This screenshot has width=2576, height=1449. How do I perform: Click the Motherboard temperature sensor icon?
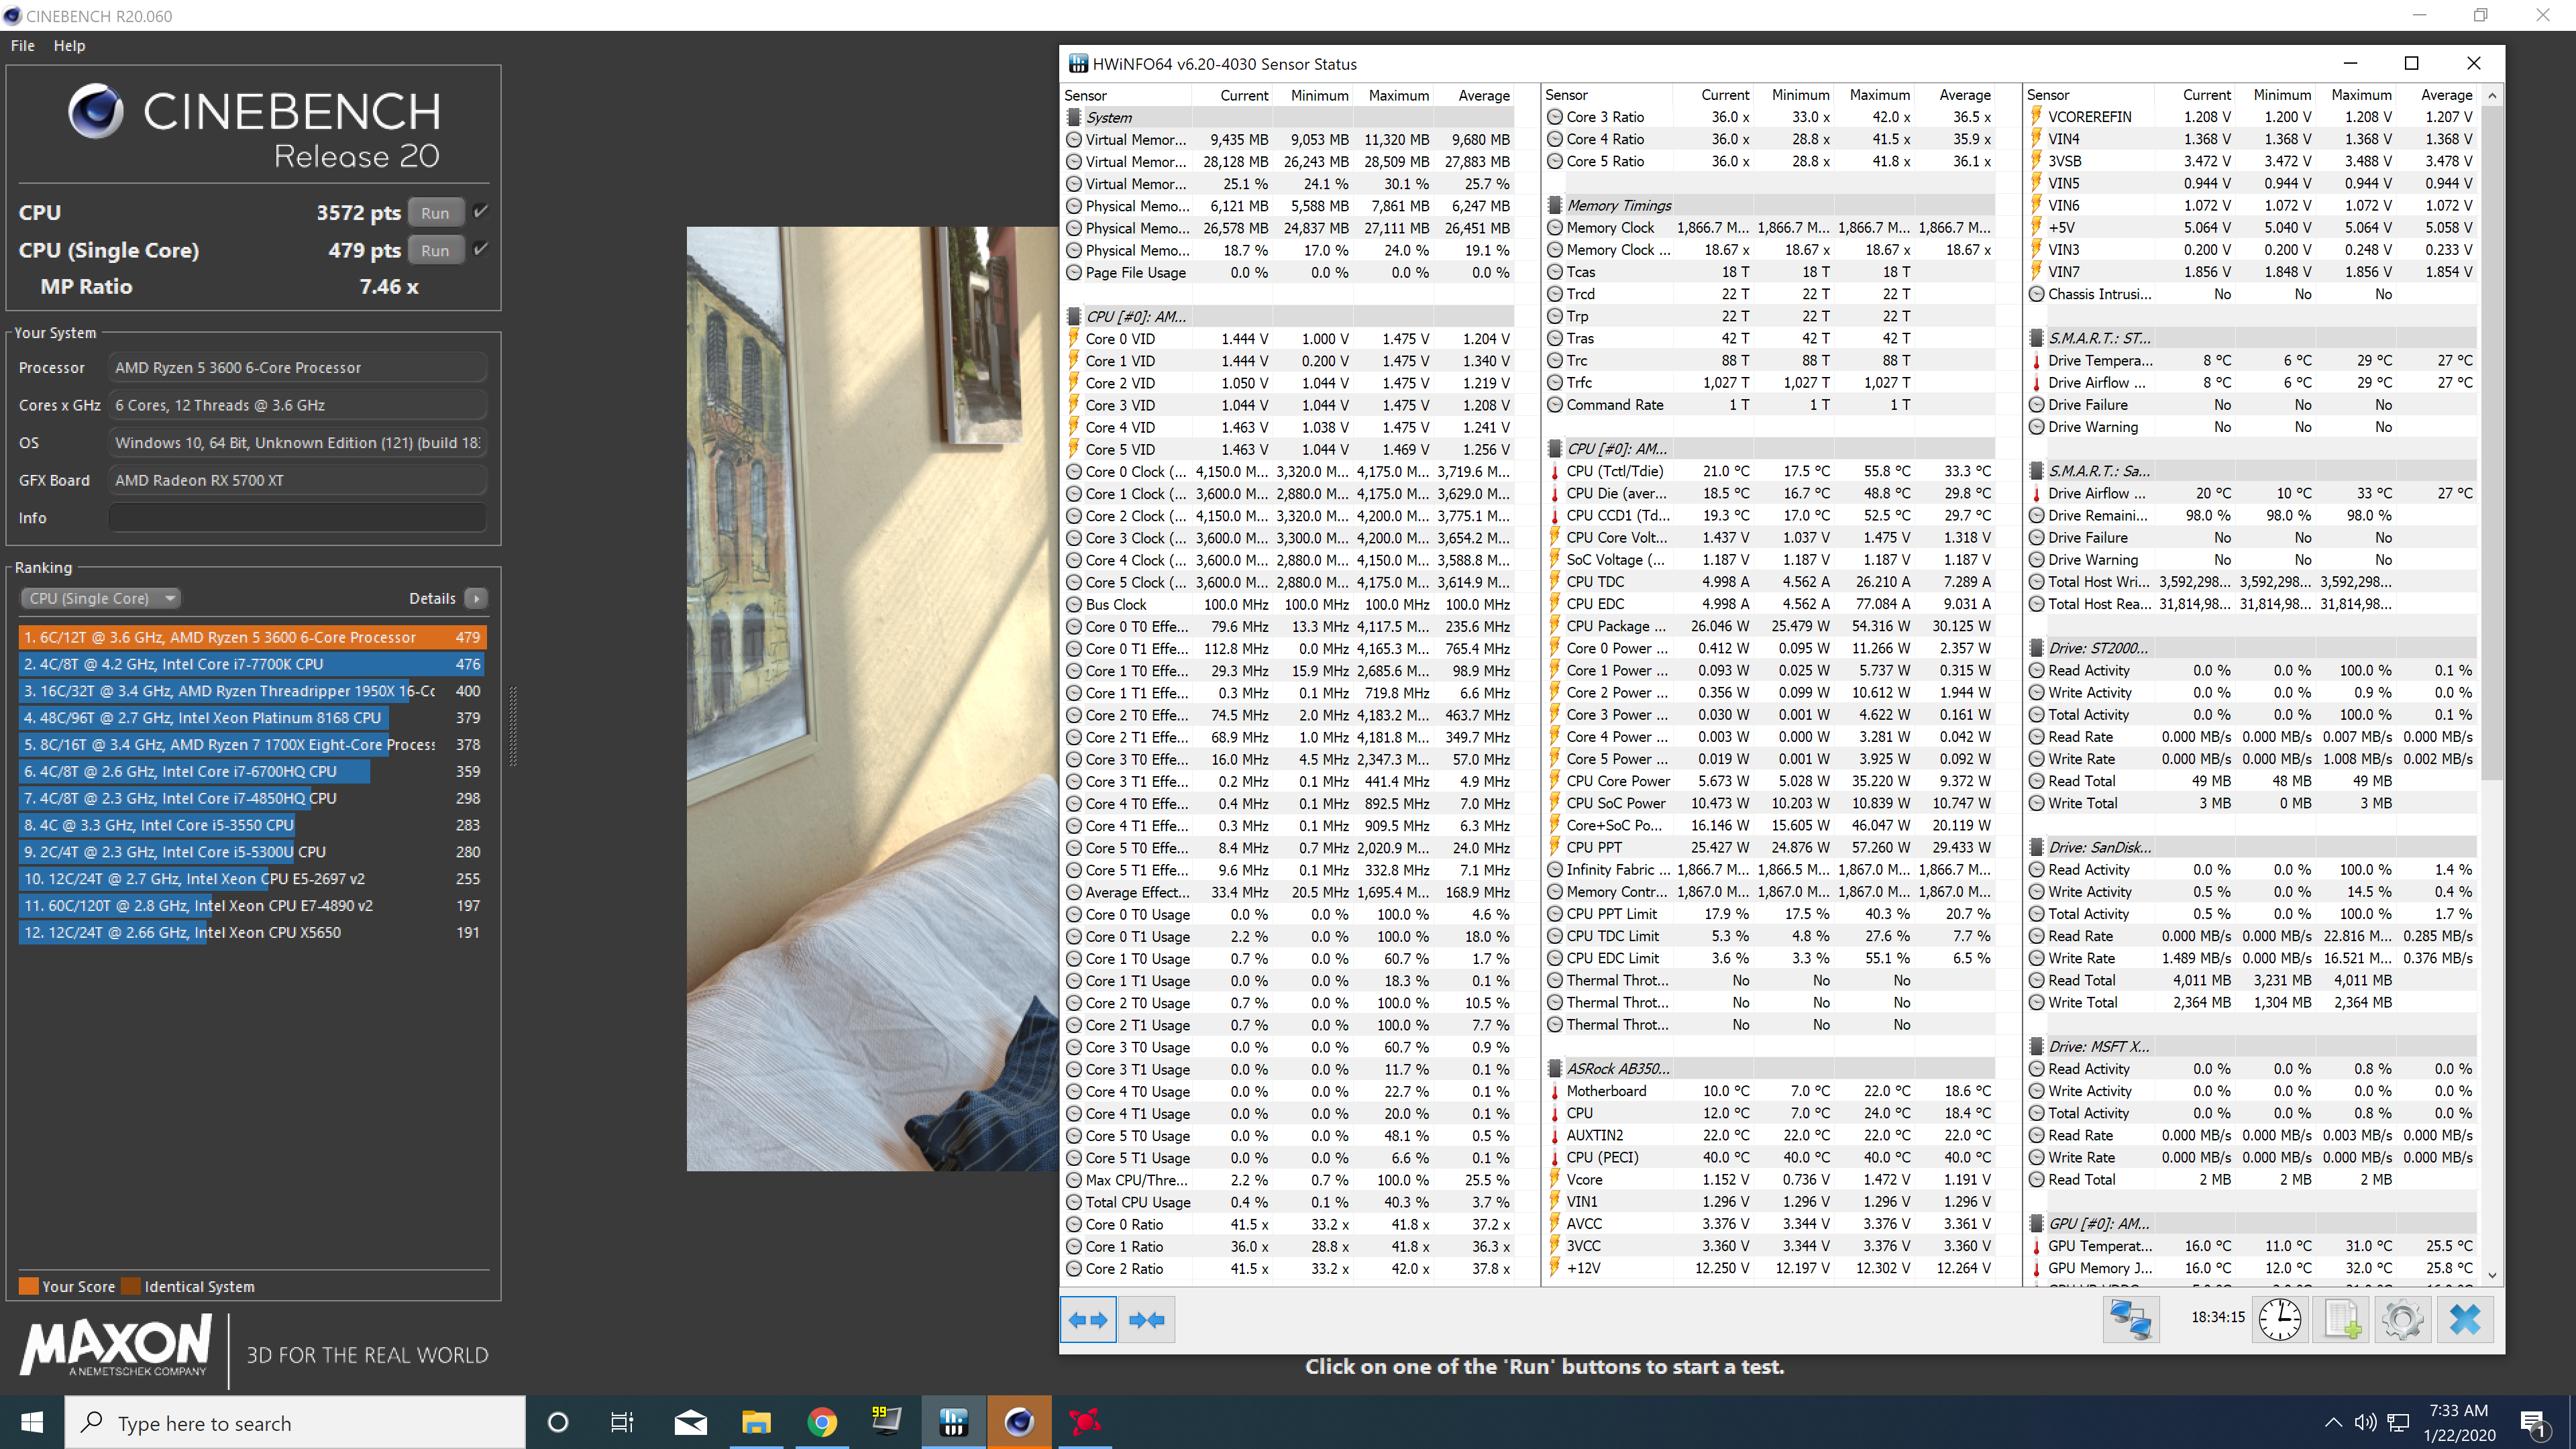pos(1555,1091)
